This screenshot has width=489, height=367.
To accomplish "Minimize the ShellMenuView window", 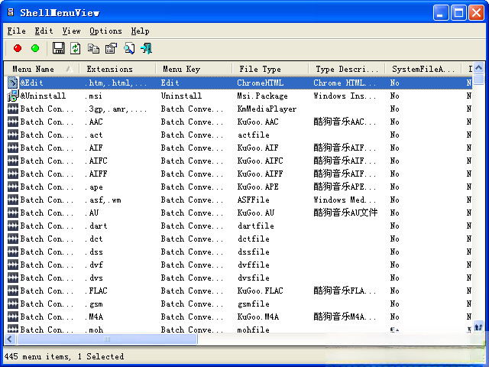I will (x=441, y=13).
